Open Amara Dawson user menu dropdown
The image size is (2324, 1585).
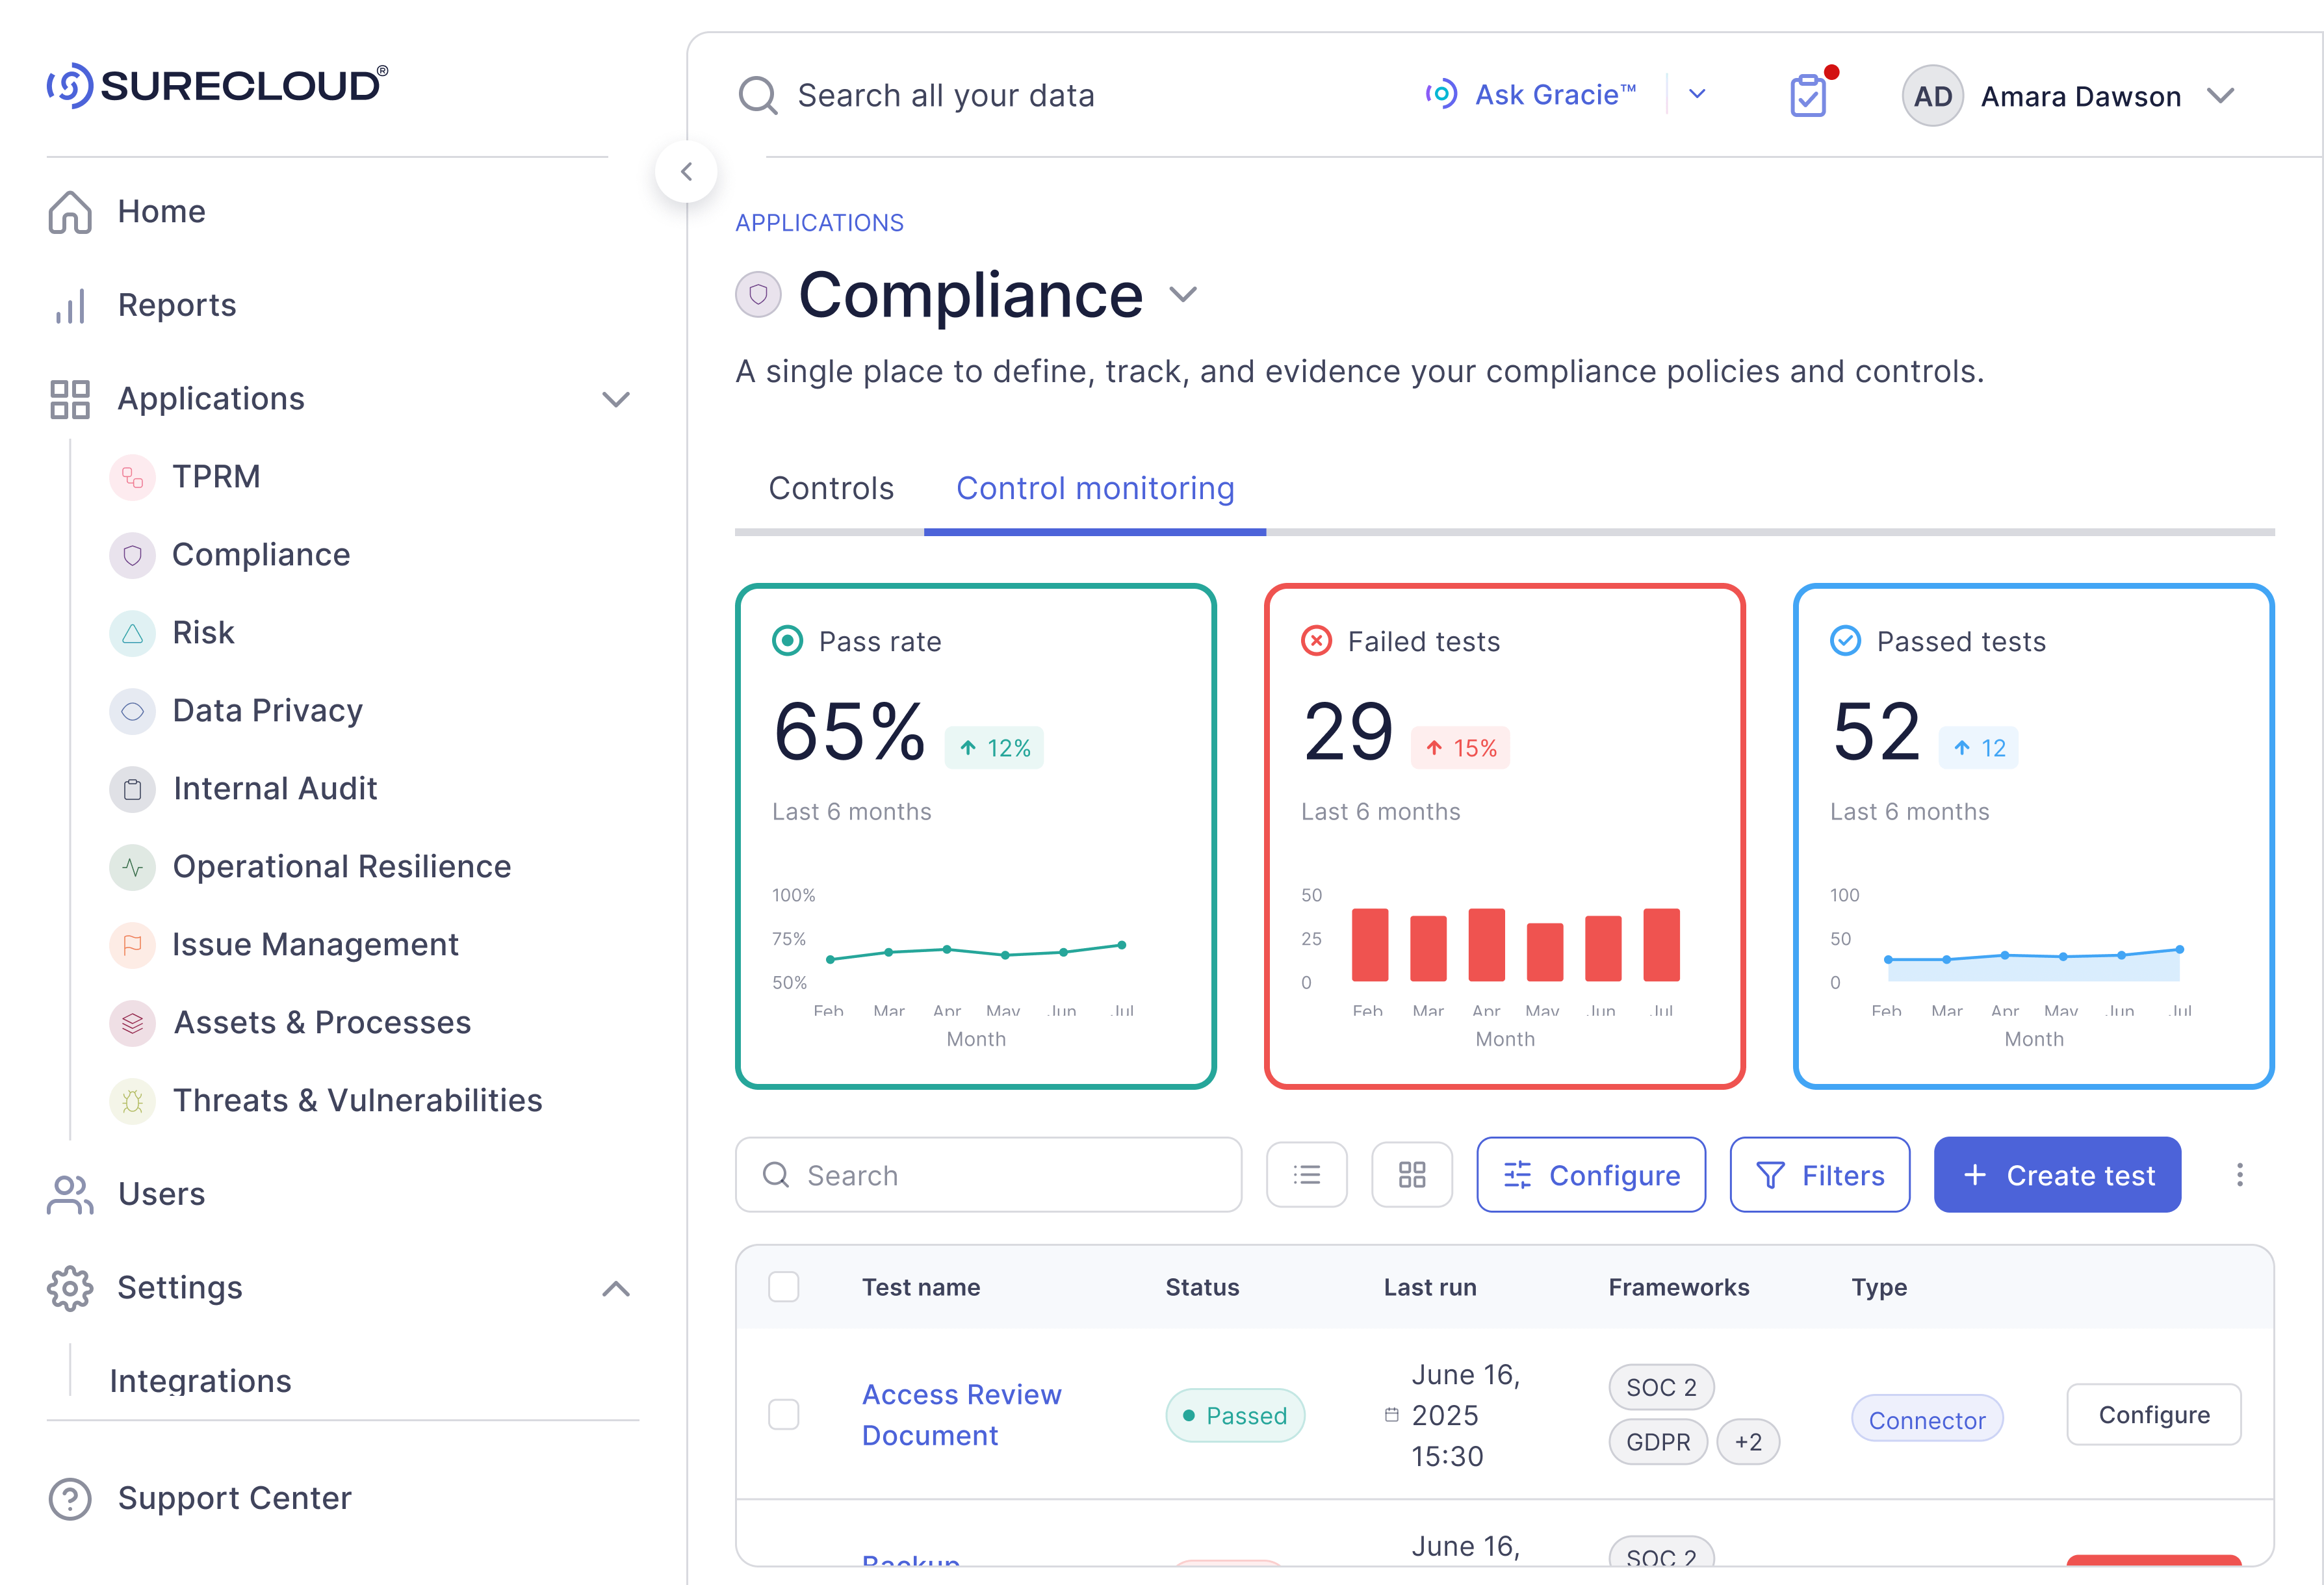click(2220, 96)
